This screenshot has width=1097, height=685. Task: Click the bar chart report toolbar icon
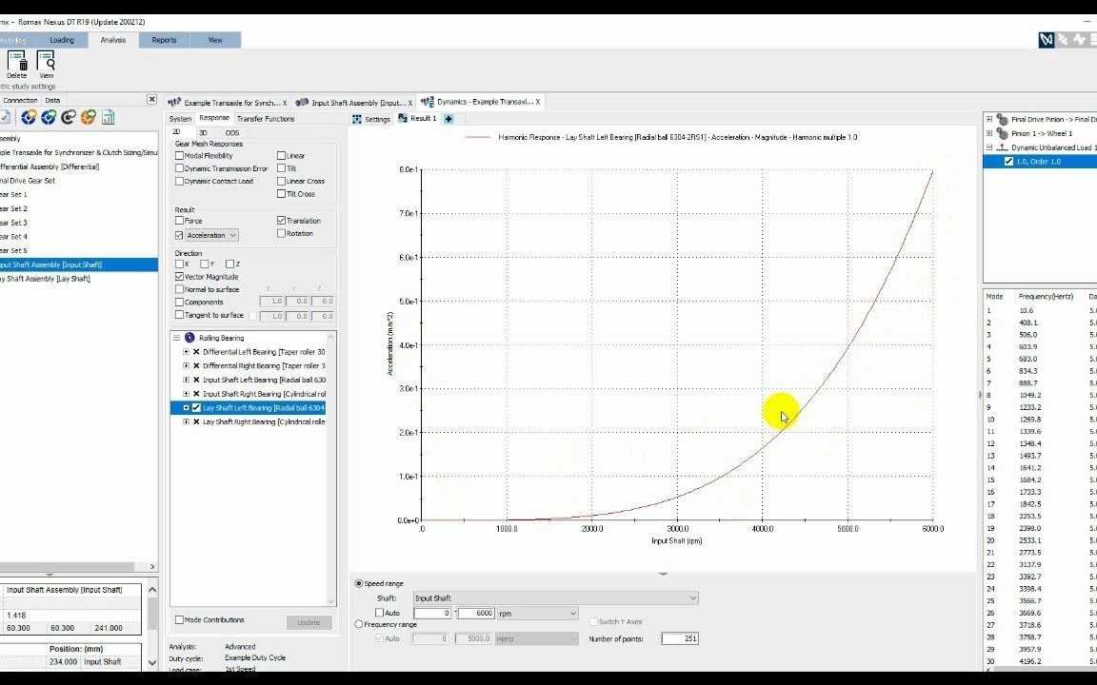108,117
